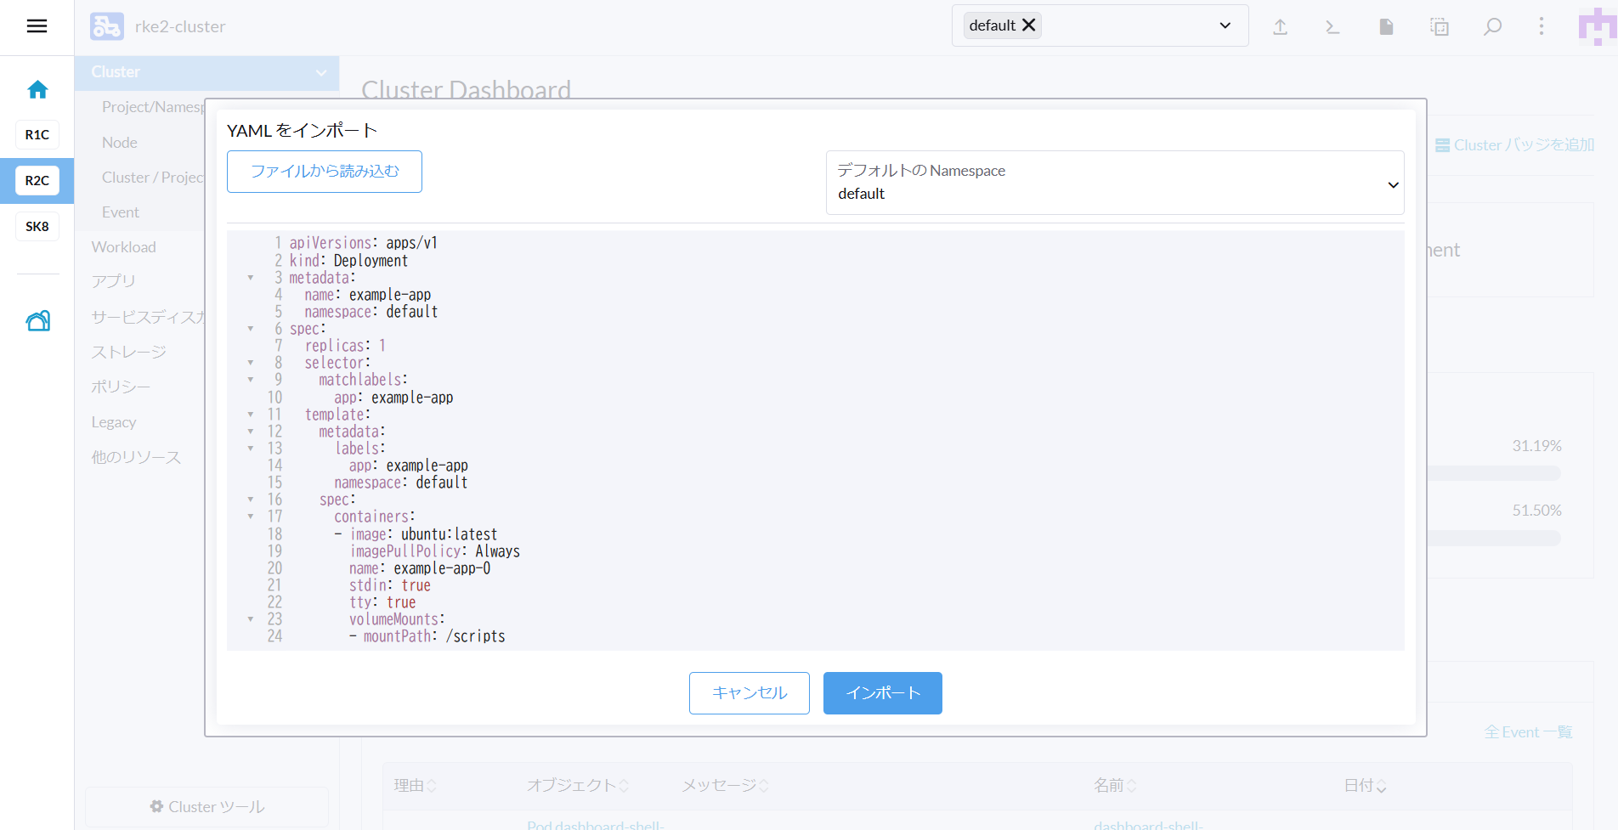Click the 'replicas: 1' line in editor

tap(345, 346)
